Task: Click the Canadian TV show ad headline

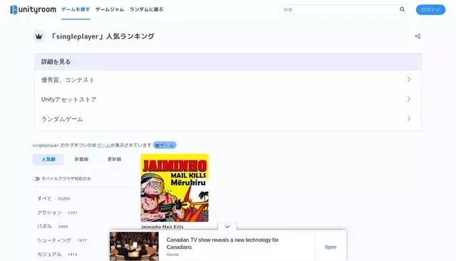Action: coord(222,244)
